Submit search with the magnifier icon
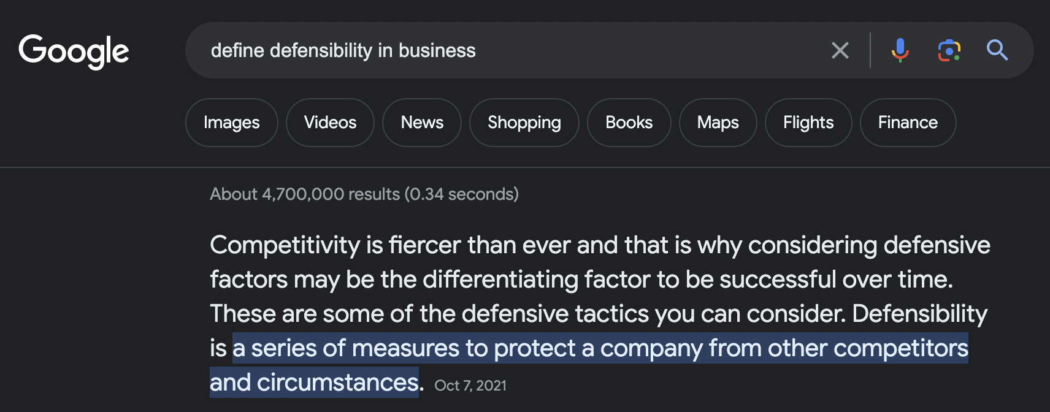The image size is (1050, 412). (997, 50)
